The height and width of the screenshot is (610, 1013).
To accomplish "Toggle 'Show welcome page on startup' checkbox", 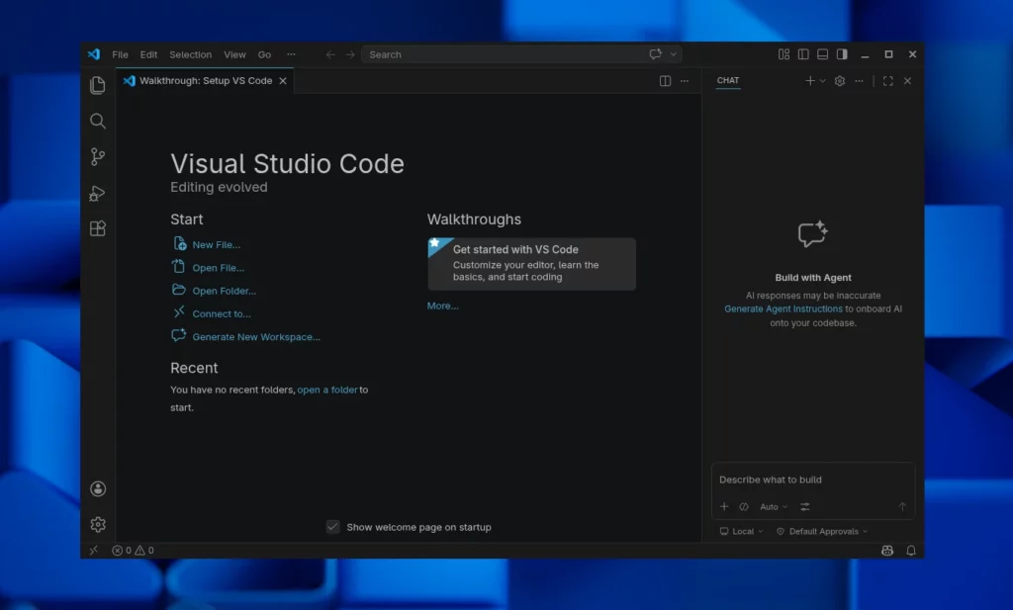I will [333, 527].
